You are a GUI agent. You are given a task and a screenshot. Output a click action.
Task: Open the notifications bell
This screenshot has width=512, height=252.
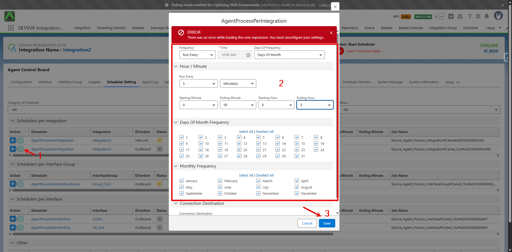(487, 17)
